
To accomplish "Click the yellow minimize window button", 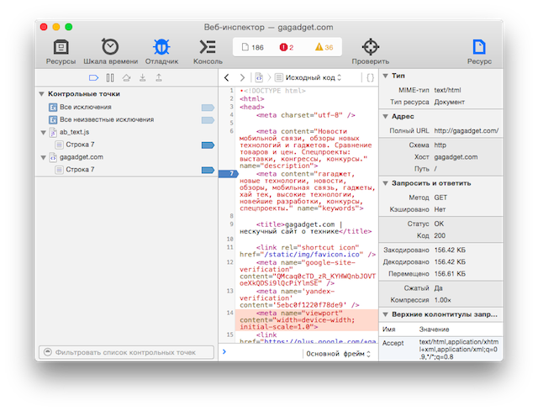I will point(56,27).
